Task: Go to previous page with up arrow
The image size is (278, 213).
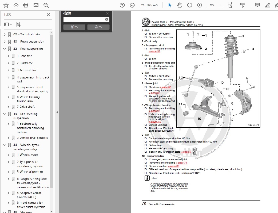Action: pyautogui.click(x=122, y=5)
